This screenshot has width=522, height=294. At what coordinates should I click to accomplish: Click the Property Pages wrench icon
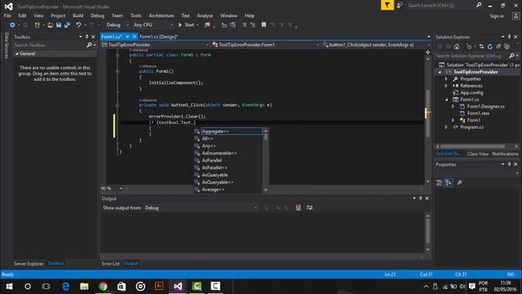(459, 182)
